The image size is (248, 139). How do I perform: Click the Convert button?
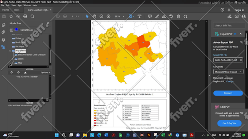tap(228, 93)
